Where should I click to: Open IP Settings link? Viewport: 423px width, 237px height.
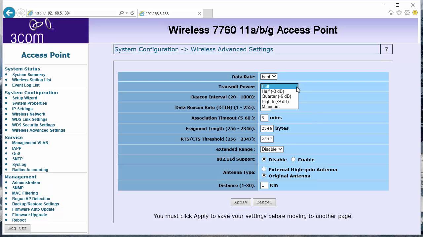coord(22,109)
